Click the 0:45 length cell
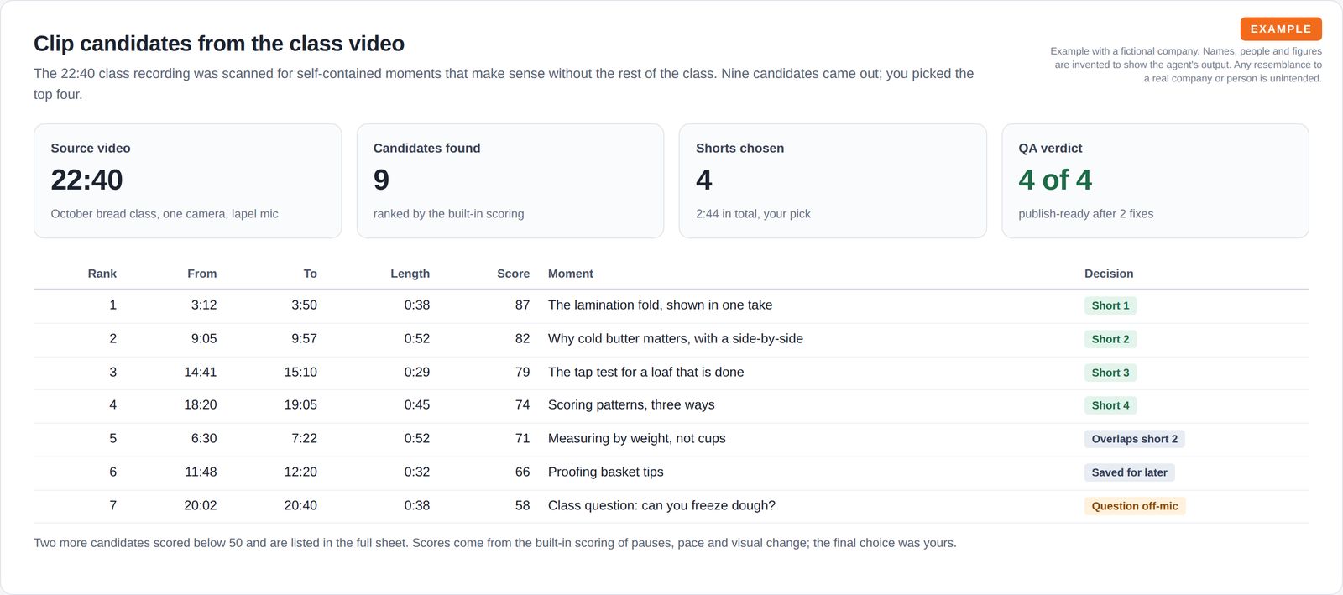The height and width of the screenshot is (595, 1343). [417, 405]
